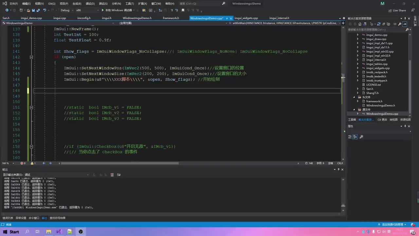Click the collapse all icon in Solution Explorer
Screen dimensions: 419x236
(384, 24)
